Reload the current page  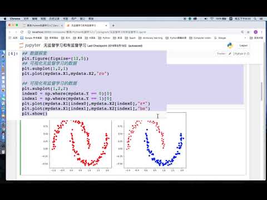[22, 32]
